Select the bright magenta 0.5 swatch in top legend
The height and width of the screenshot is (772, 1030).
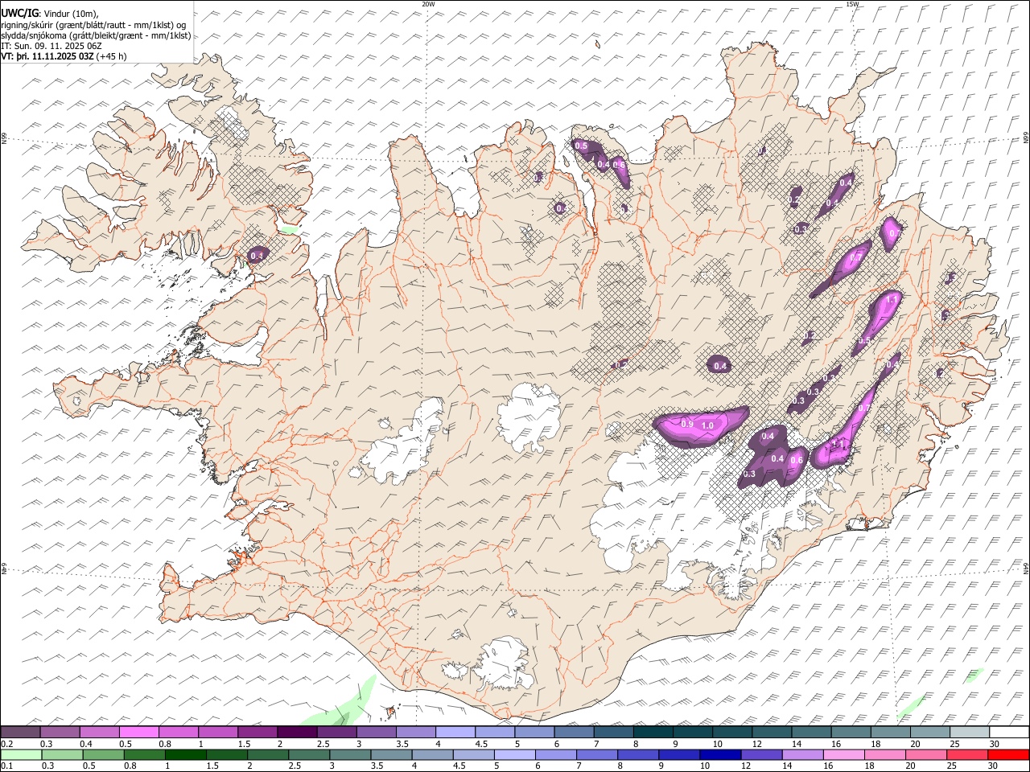click(x=139, y=733)
